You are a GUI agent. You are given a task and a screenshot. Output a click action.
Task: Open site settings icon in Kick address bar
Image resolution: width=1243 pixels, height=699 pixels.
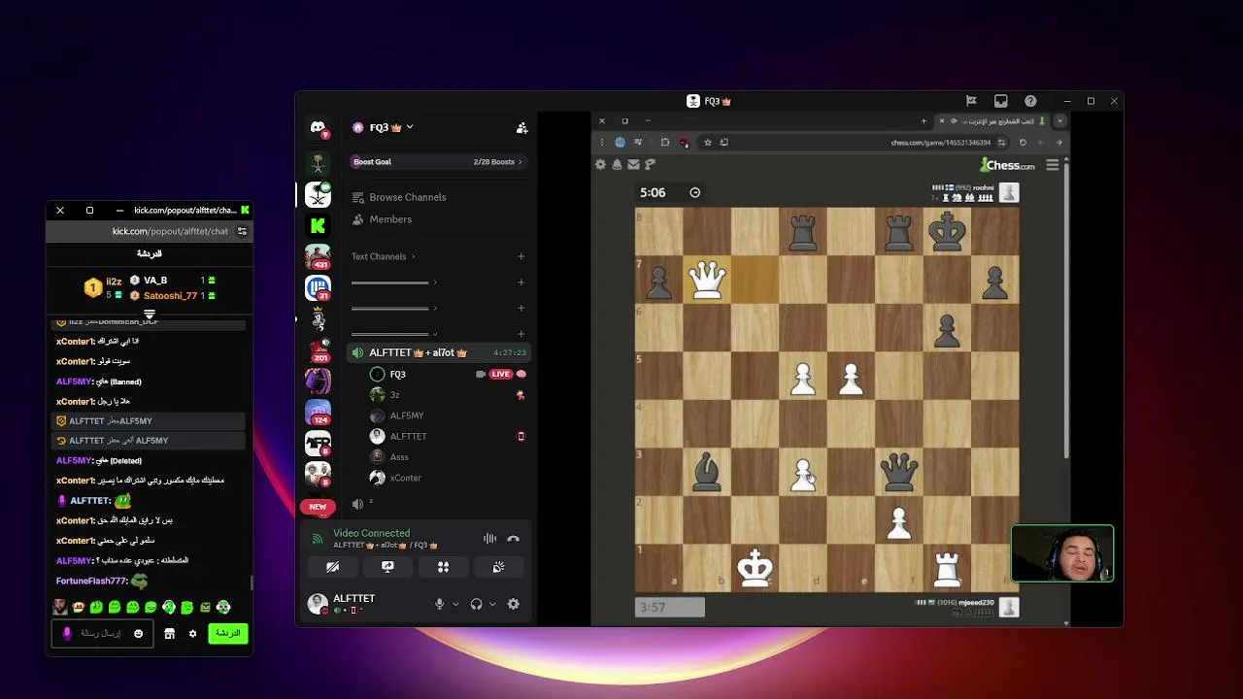tap(242, 231)
